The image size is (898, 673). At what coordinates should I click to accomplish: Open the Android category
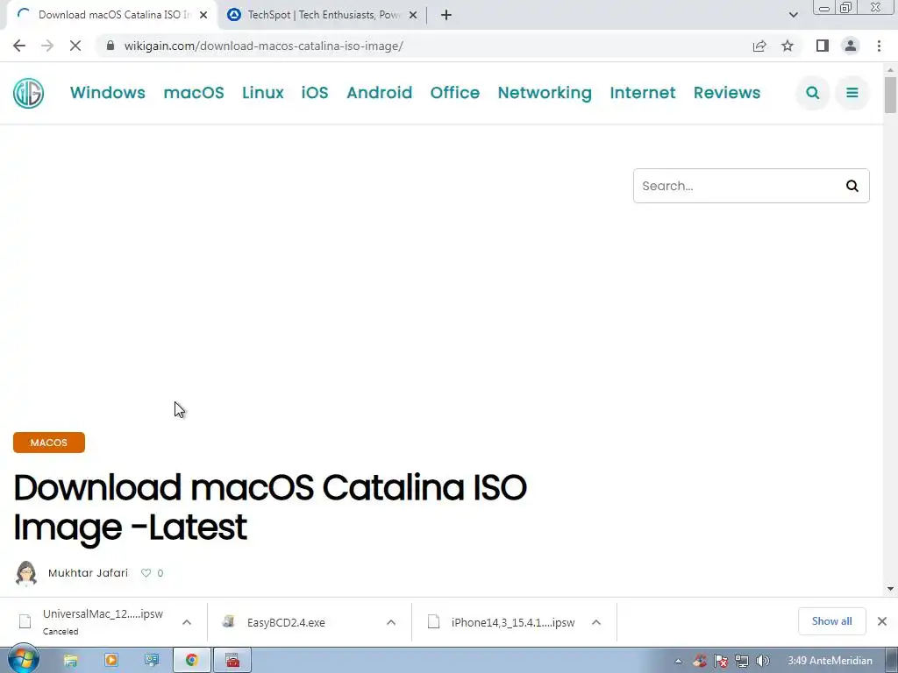click(x=379, y=93)
